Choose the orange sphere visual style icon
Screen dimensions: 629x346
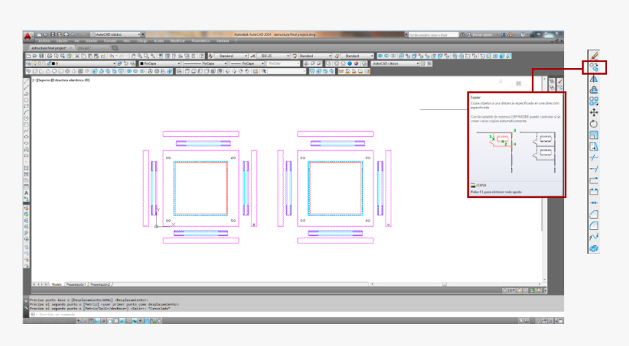(x=356, y=64)
